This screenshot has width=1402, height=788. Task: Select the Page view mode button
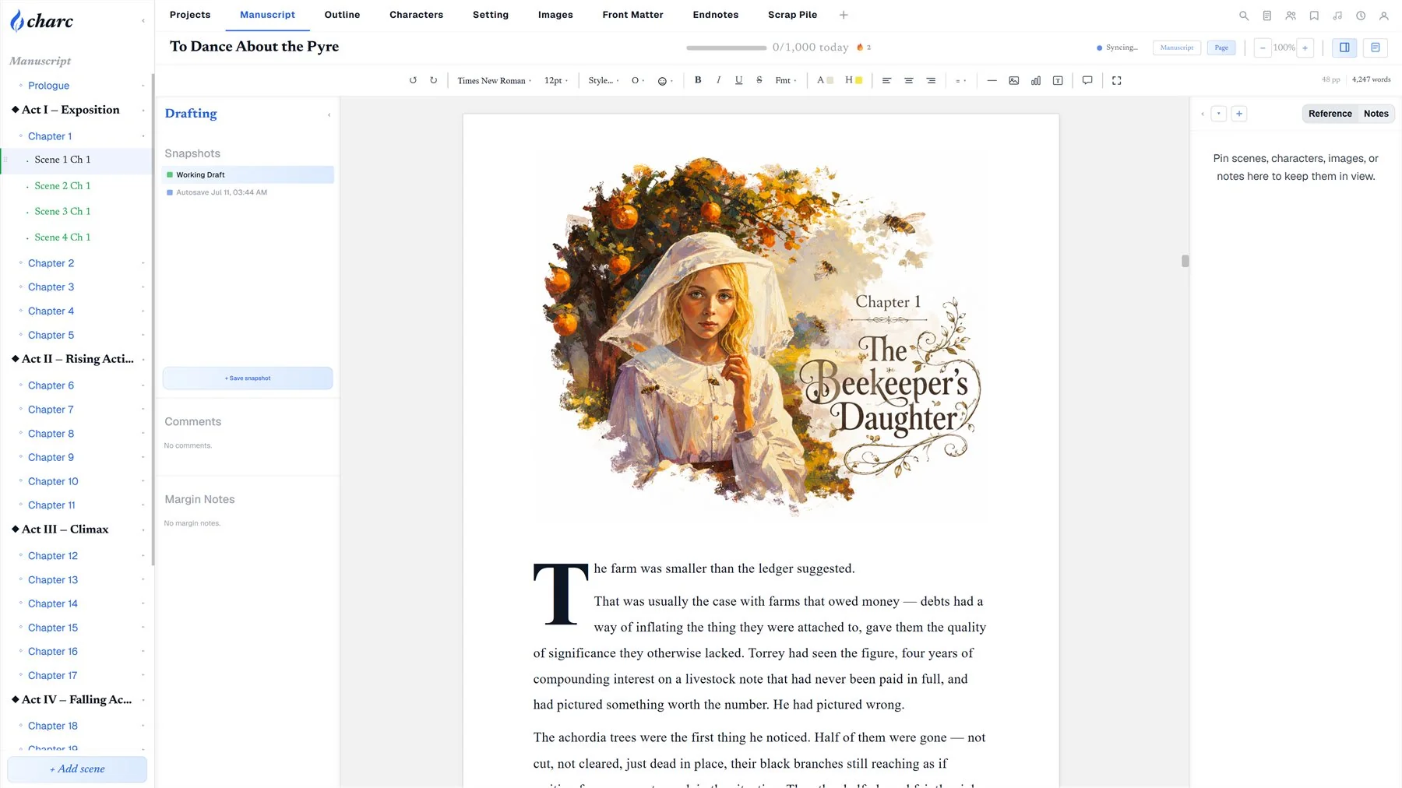pos(1221,47)
